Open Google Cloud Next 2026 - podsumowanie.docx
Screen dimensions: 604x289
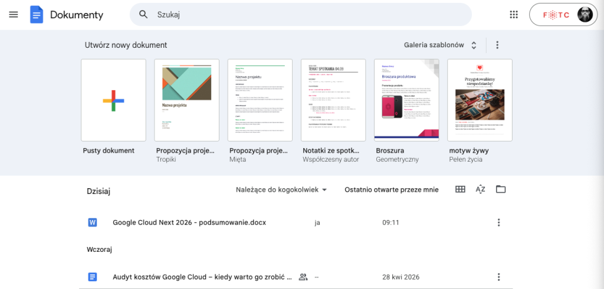189,222
